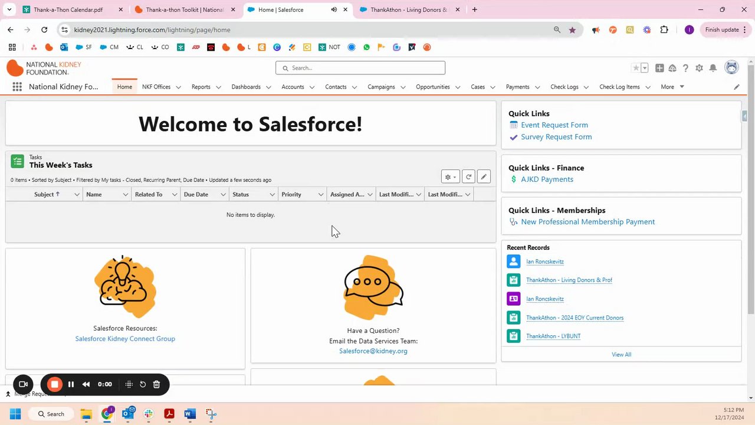Open the Survey Request Form link

556,137
